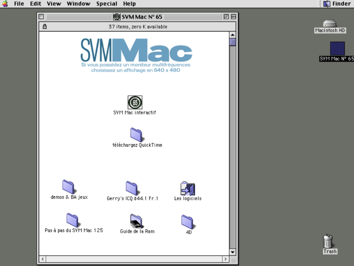Select the Guide de la Ram folder
Image resolution: width=354 pixels, height=266 pixels.
pyautogui.click(x=137, y=221)
